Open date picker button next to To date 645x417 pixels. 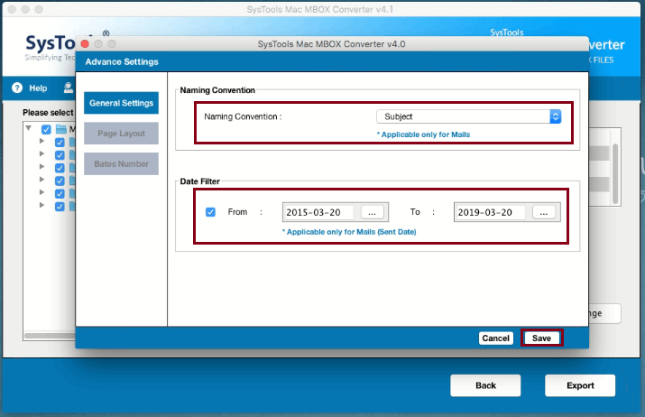(x=544, y=212)
